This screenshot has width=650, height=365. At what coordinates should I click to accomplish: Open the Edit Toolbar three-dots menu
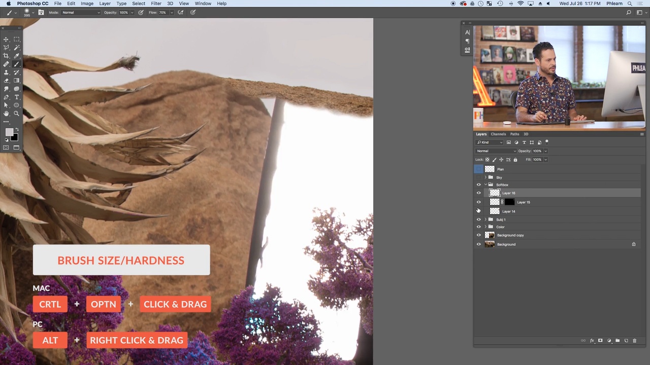6,122
